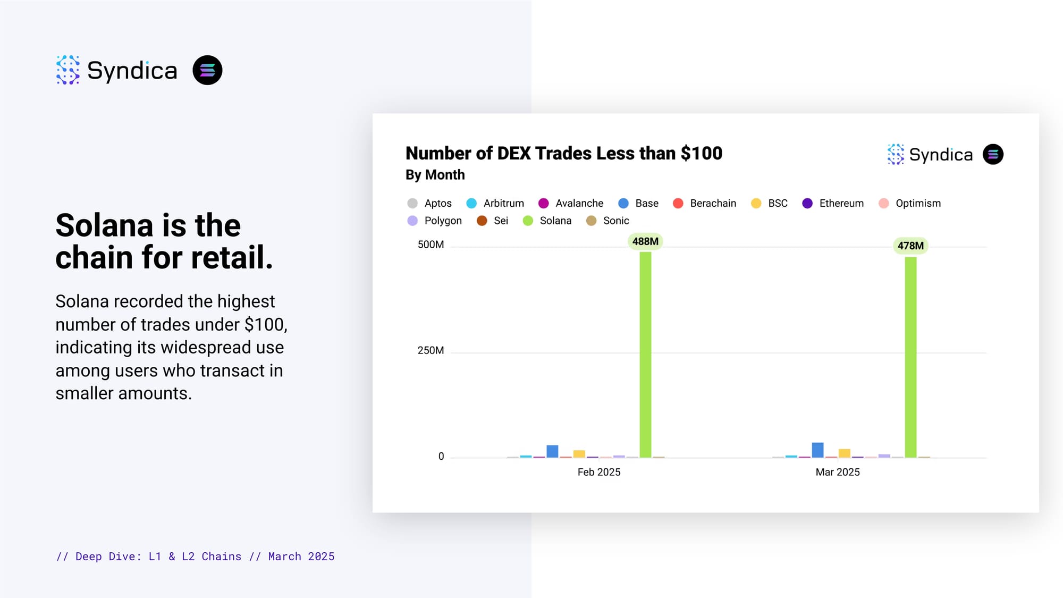The height and width of the screenshot is (598, 1063).
Task: Click the 478M label above March bar
Action: pyautogui.click(x=910, y=246)
